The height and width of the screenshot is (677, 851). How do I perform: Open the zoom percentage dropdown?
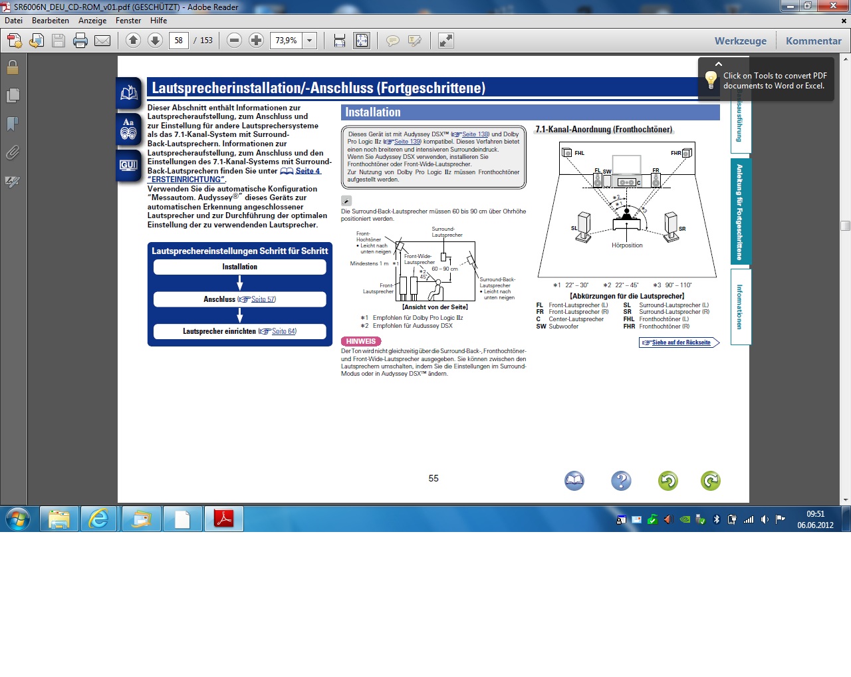pos(310,41)
